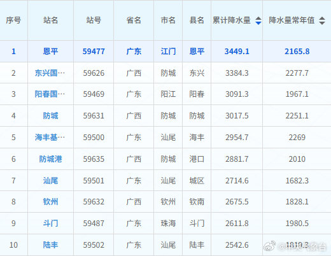
Task: Click the annual normal value 2269
Action: pyautogui.click(x=297, y=138)
